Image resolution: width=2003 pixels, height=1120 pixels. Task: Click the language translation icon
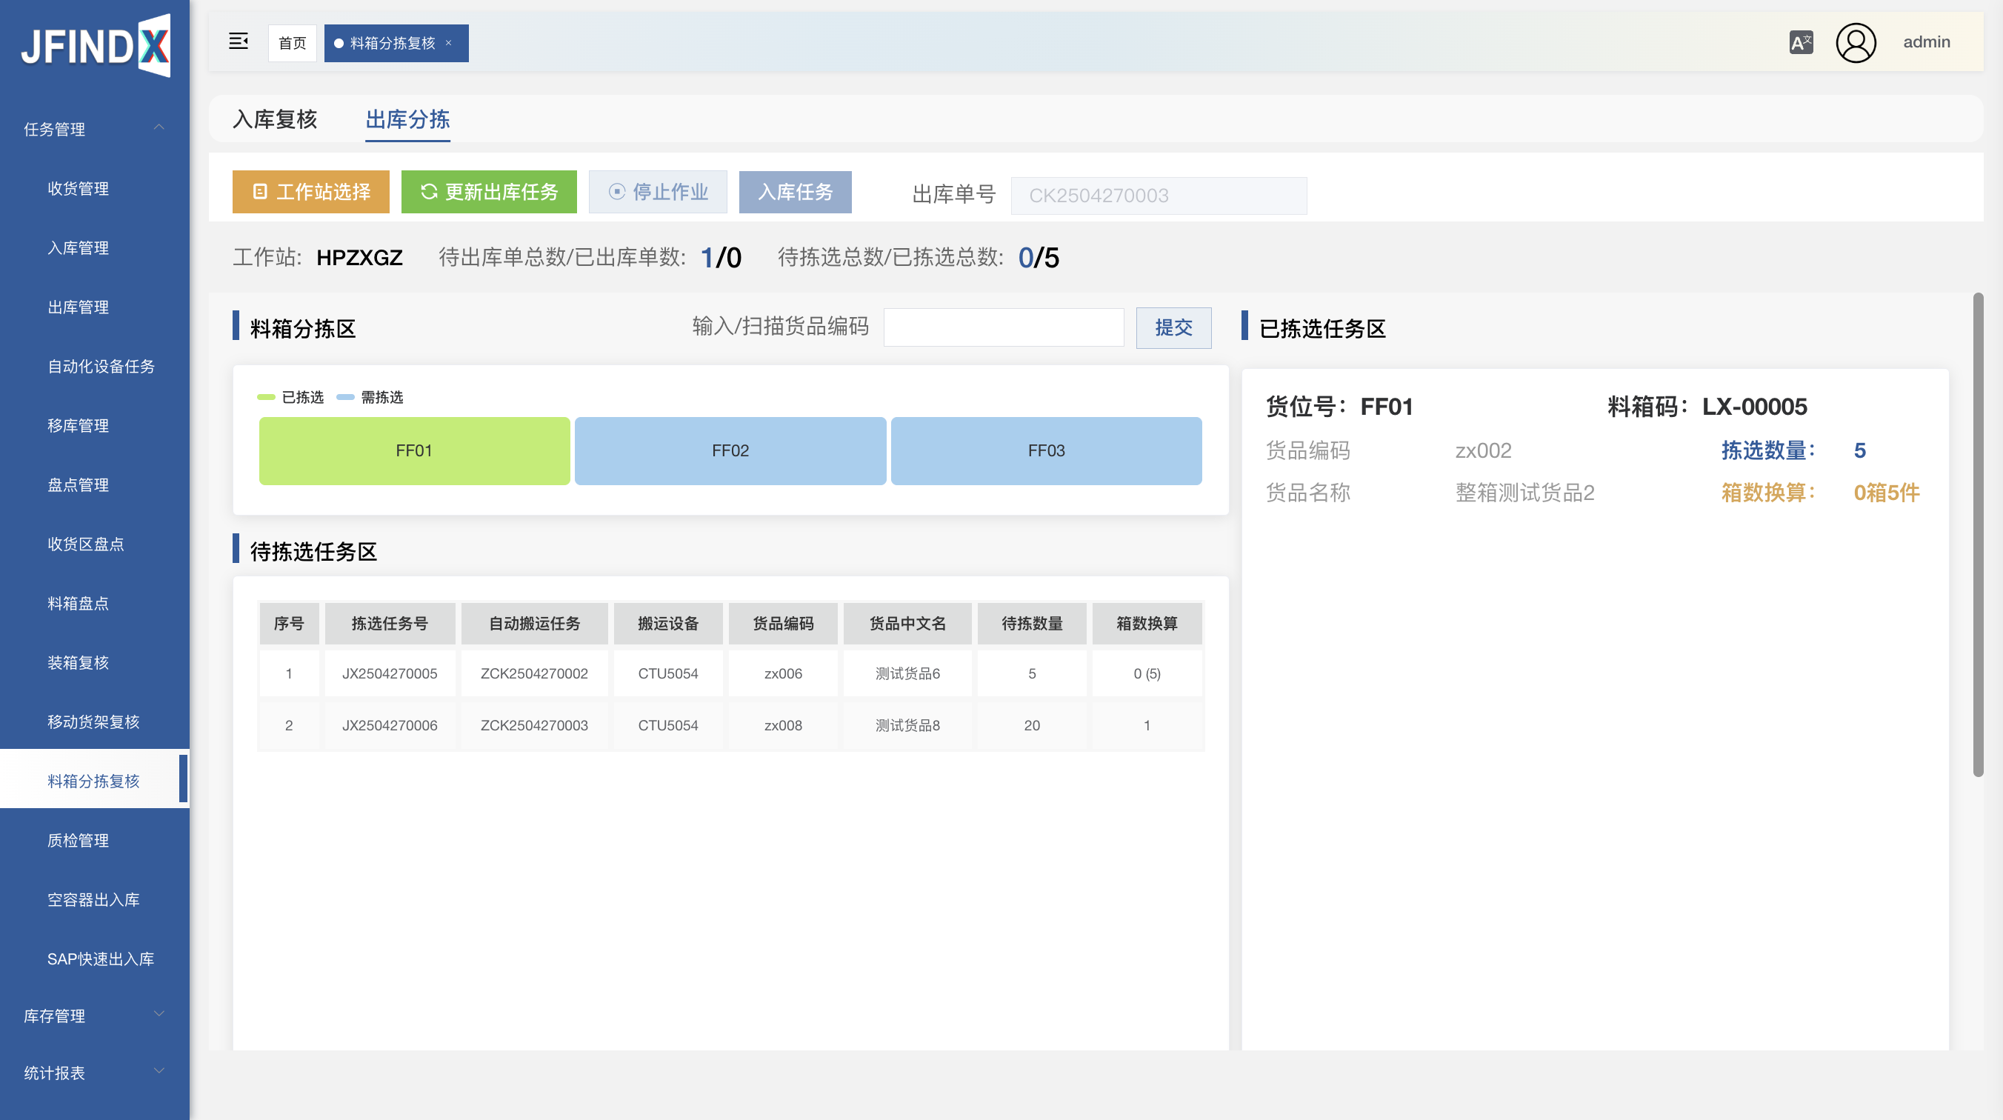coord(1801,42)
